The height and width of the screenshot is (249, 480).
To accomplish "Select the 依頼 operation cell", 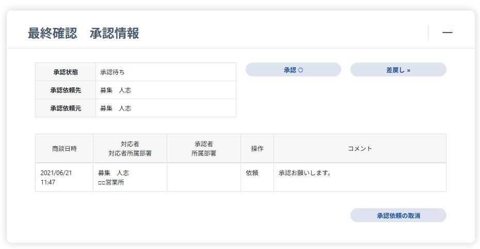I will (x=257, y=177).
